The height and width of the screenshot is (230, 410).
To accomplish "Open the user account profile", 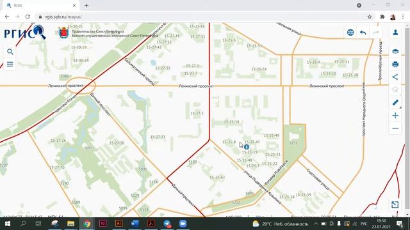I will tap(395, 33).
